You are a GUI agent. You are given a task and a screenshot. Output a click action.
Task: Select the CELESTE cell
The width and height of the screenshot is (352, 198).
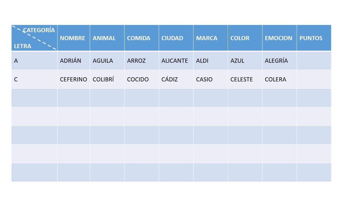click(x=245, y=79)
